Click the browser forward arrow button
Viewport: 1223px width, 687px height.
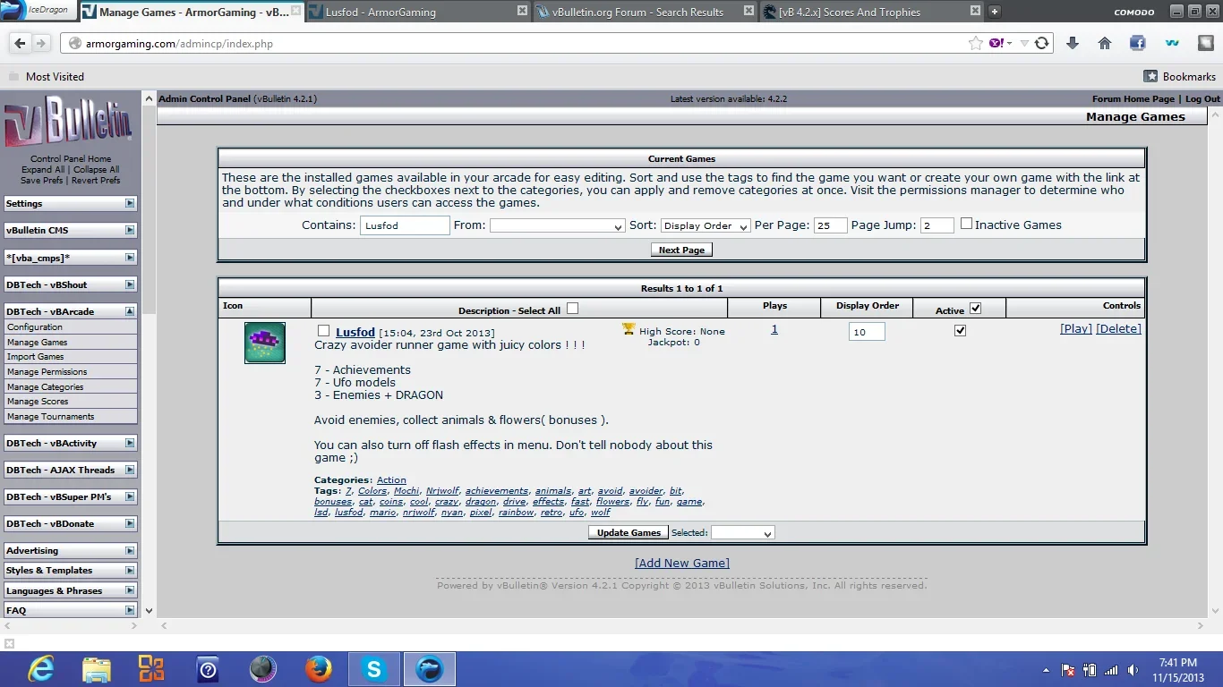coord(42,43)
